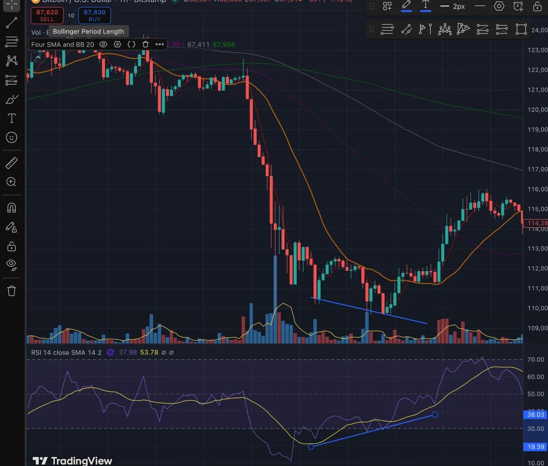Change text color via T swatch
This screenshot has height=466, width=548.
425,6
